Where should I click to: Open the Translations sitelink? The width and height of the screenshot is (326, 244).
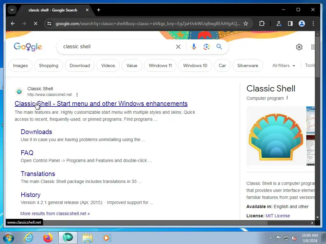point(38,174)
